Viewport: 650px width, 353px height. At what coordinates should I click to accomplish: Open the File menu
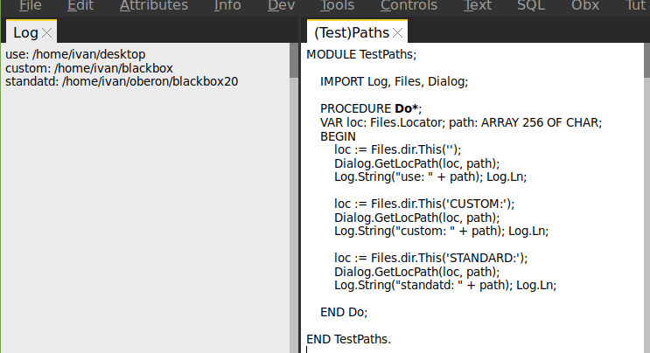coord(31,5)
